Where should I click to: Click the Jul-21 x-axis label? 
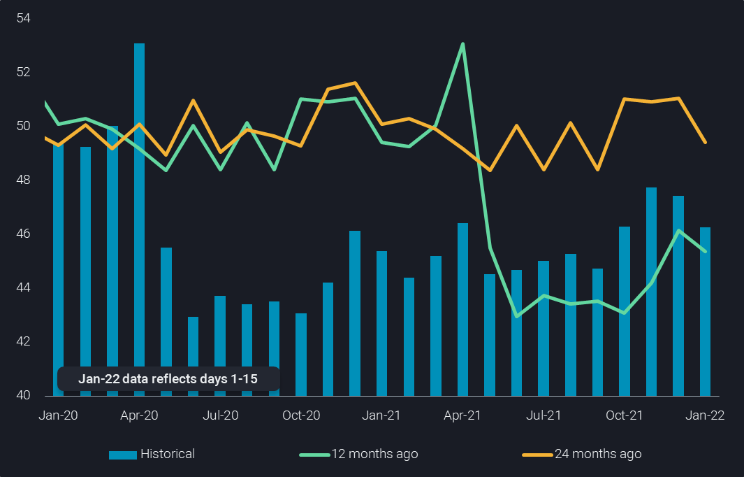click(x=544, y=415)
